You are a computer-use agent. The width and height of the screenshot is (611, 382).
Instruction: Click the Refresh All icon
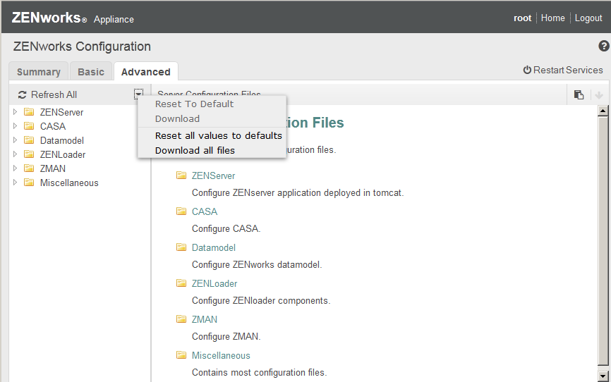[x=23, y=94]
